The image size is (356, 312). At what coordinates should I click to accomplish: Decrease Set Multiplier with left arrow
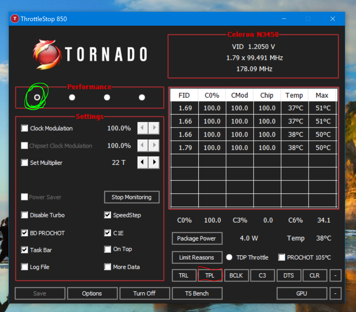[142, 162]
